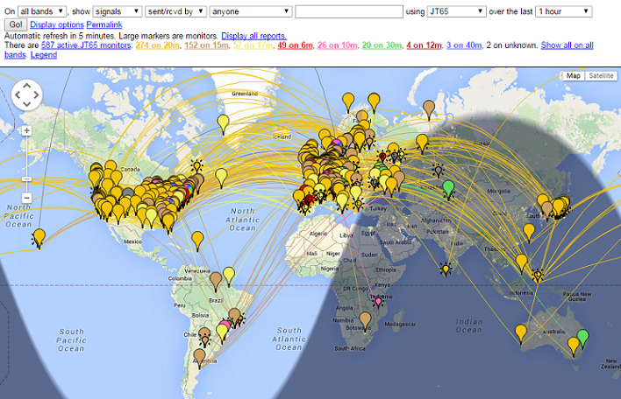Click the map zoom out minus button
The height and width of the screenshot is (399, 621).
tap(26, 198)
